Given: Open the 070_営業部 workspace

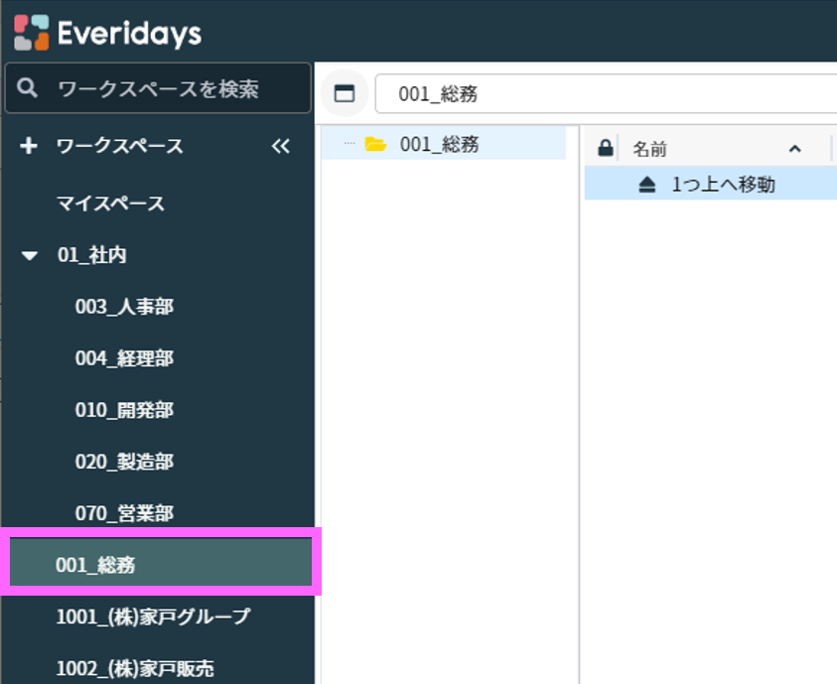Looking at the screenshot, I should point(124,513).
